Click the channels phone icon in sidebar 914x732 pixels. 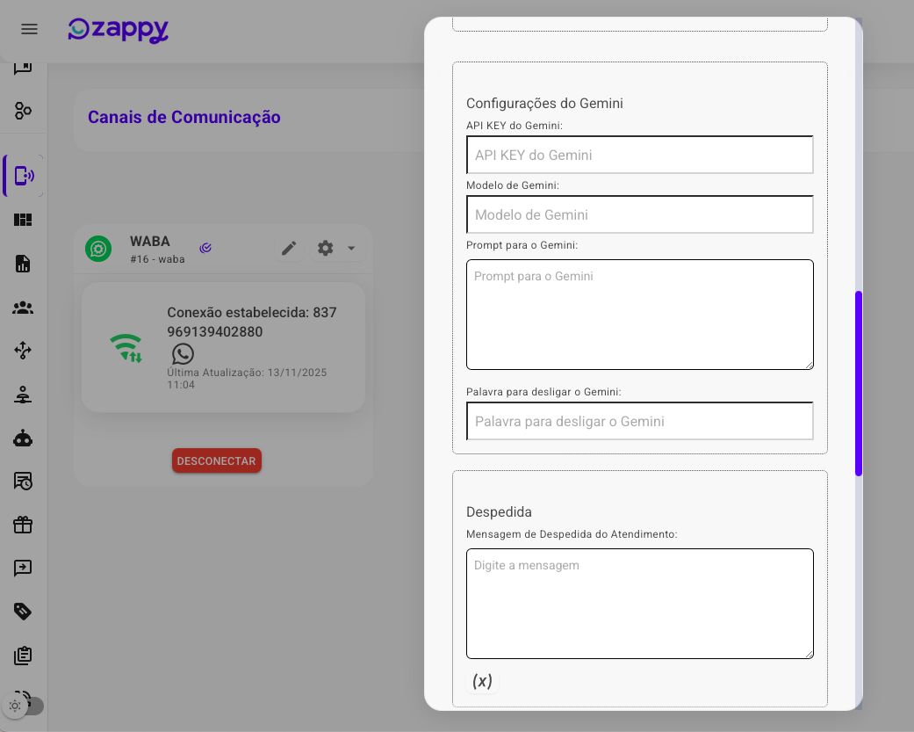pos(24,176)
